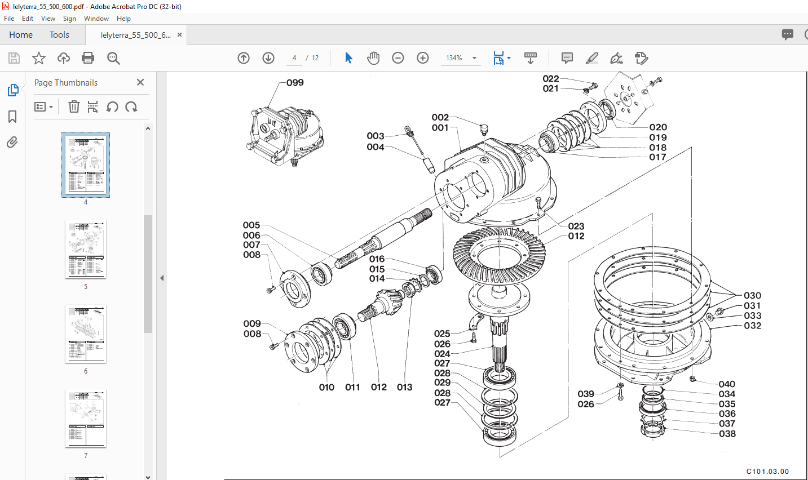Image resolution: width=808 pixels, height=480 pixels.
Task: Select the lelyterra_55_500_6... document tab
Action: 135,35
